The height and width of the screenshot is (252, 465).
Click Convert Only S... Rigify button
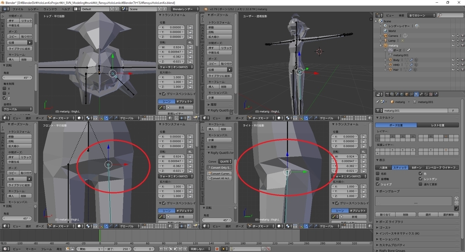pyautogui.click(x=219, y=168)
